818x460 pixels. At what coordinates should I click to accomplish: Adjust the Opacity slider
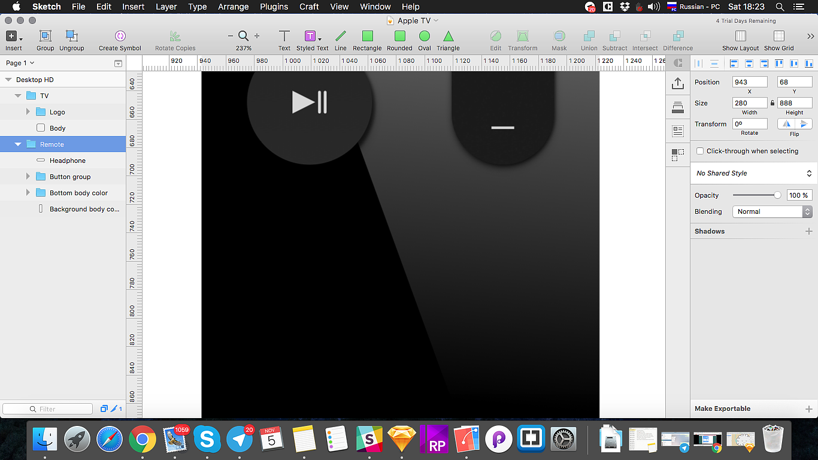(x=777, y=195)
